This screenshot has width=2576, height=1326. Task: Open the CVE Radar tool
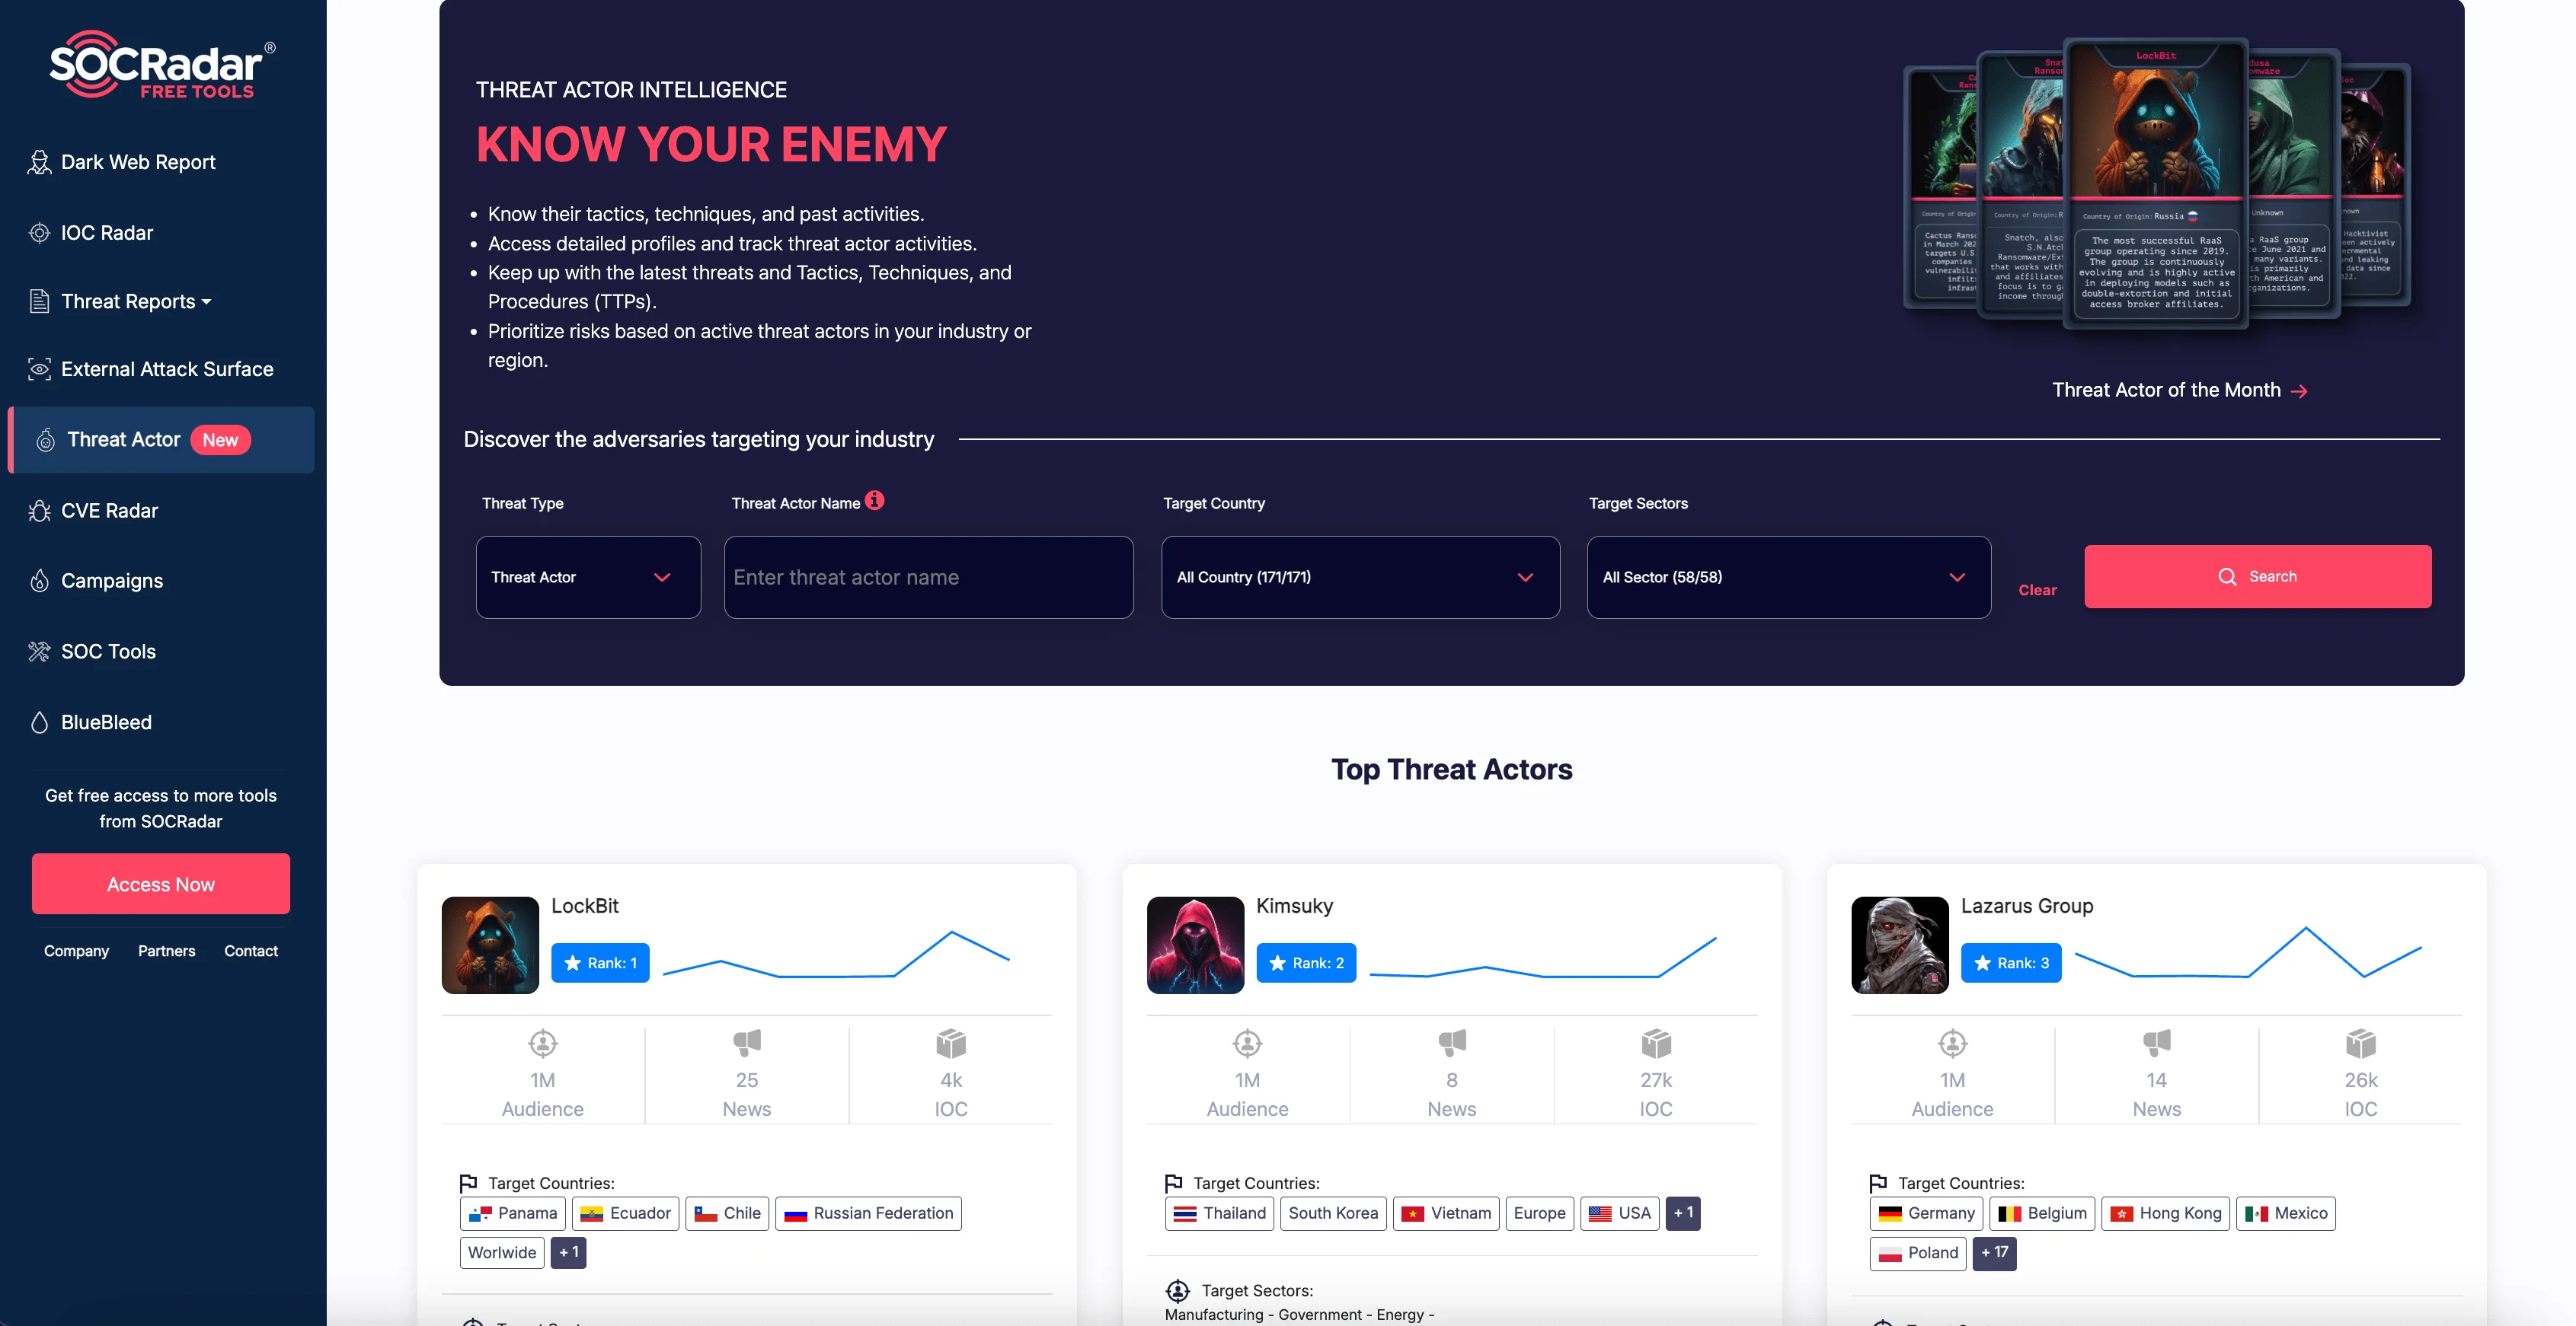[108, 509]
